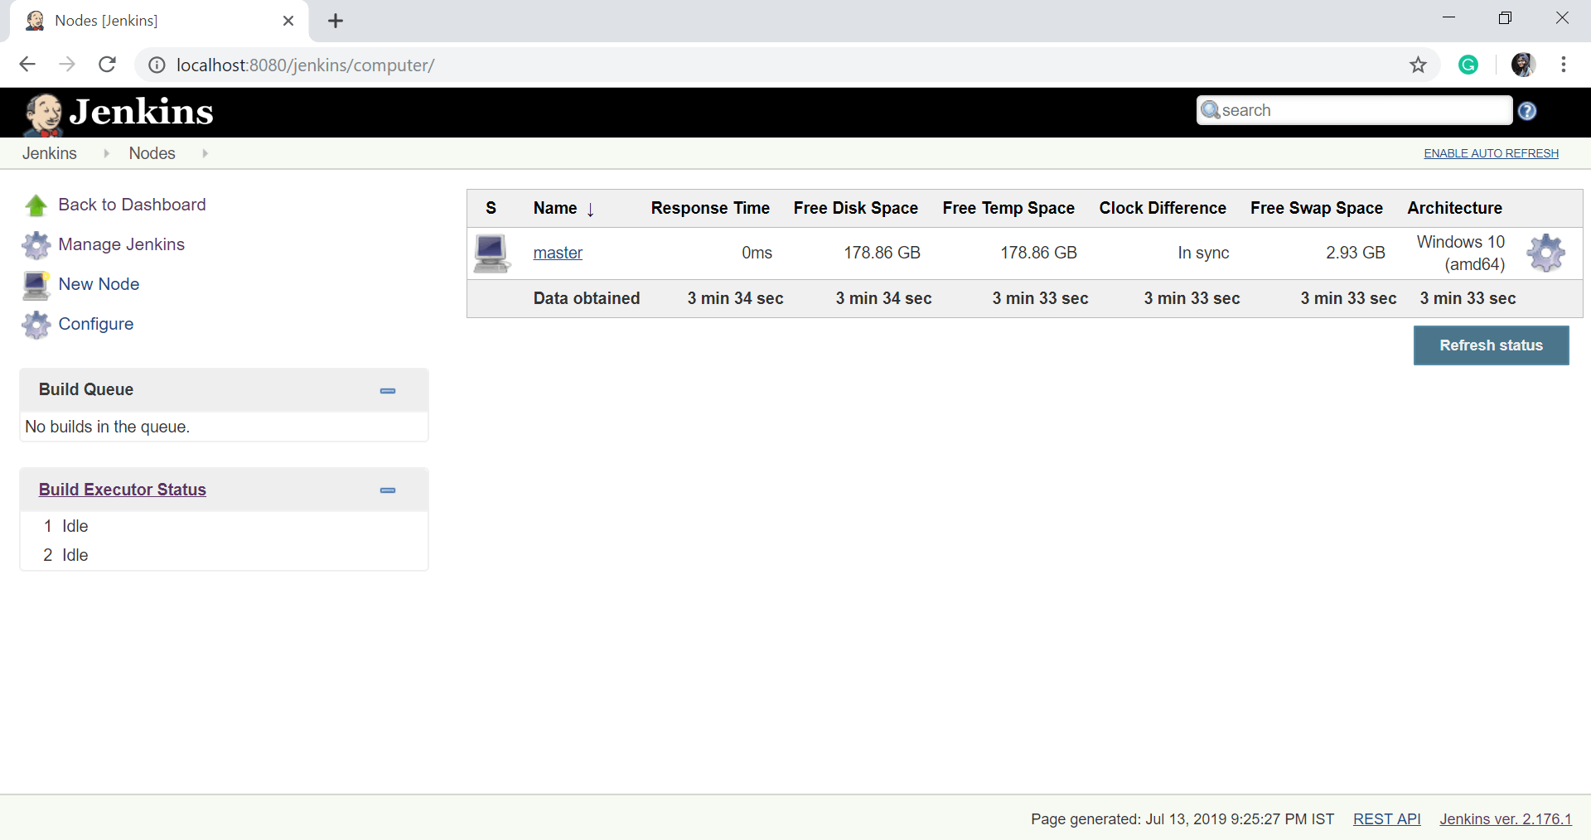Click the Jenkins logo in the header
Image resolution: width=1591 pixels, height=840 pixels.
[118, 113]
